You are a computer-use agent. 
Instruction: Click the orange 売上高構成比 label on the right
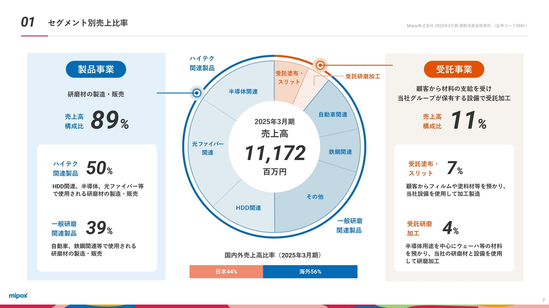(x=432, y=121)
